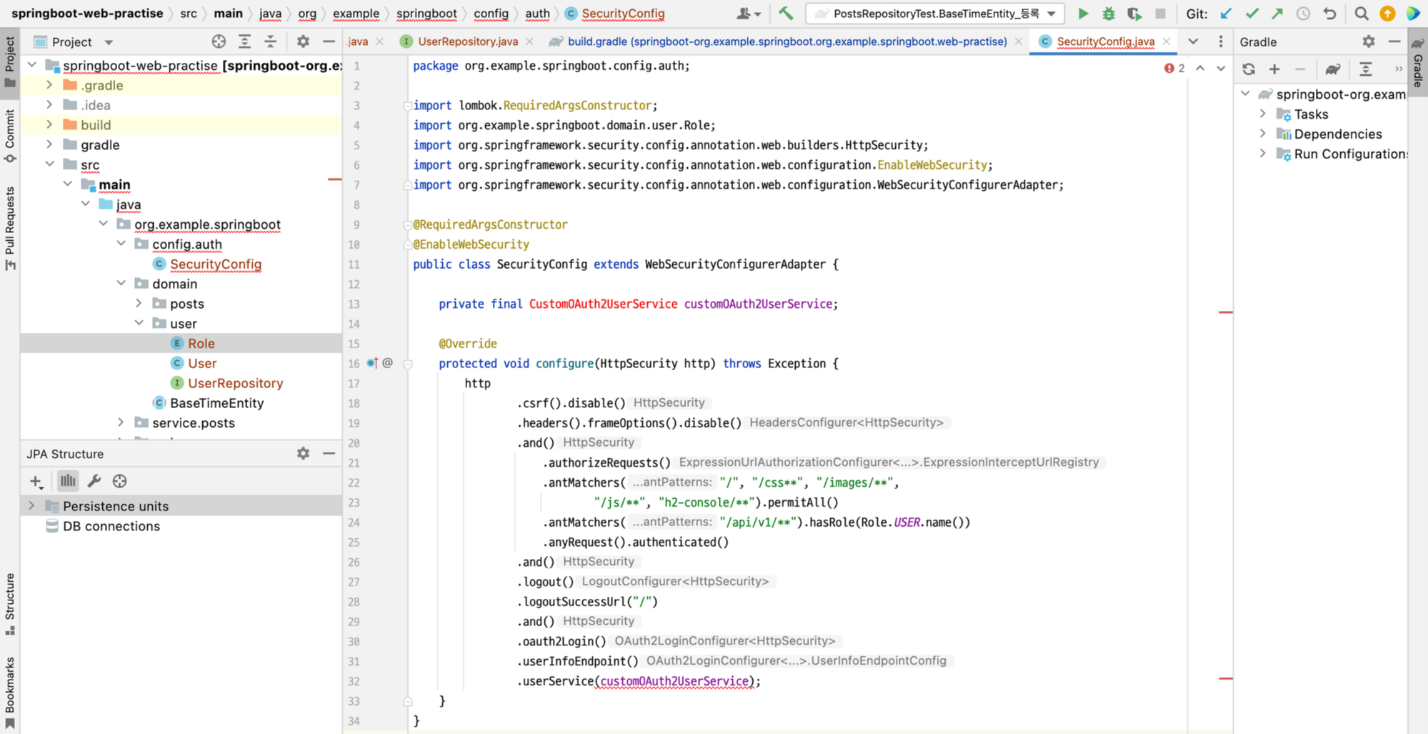This screenshot has width=1428, height=734.
Task: Click the Git commit checkmark icon
Action: (x=1252, y=14)
